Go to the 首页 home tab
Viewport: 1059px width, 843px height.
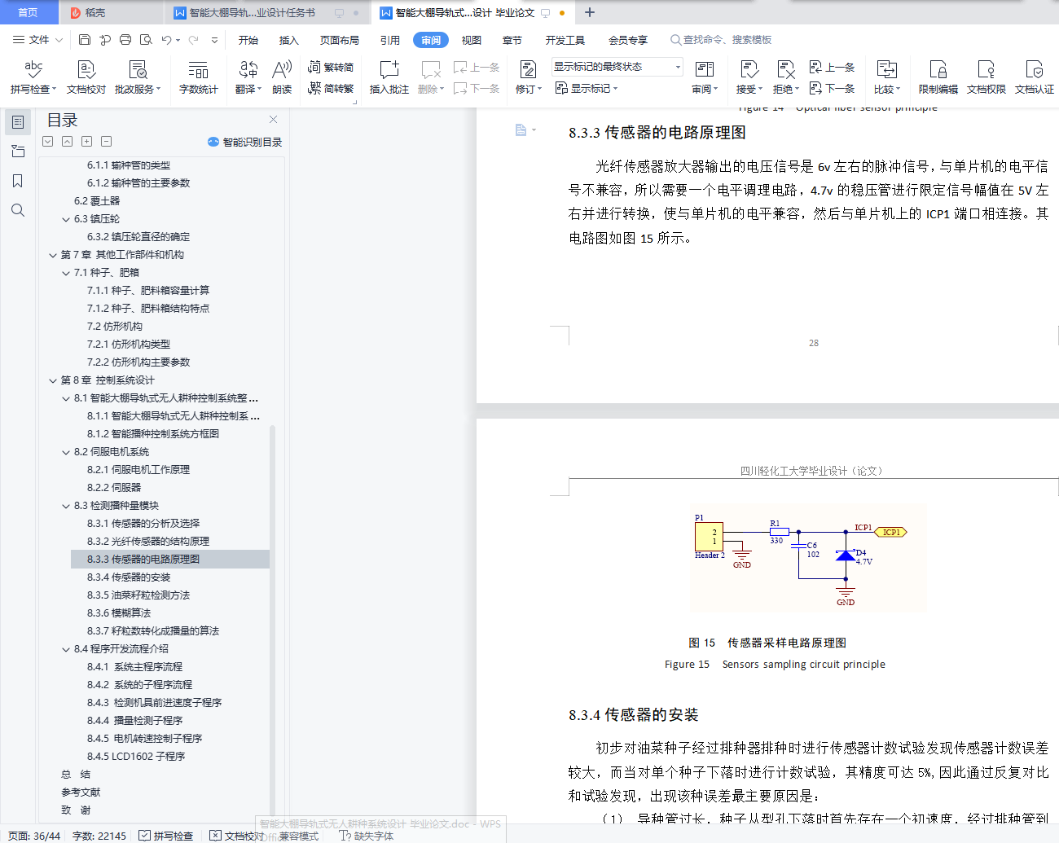[28, 12]
